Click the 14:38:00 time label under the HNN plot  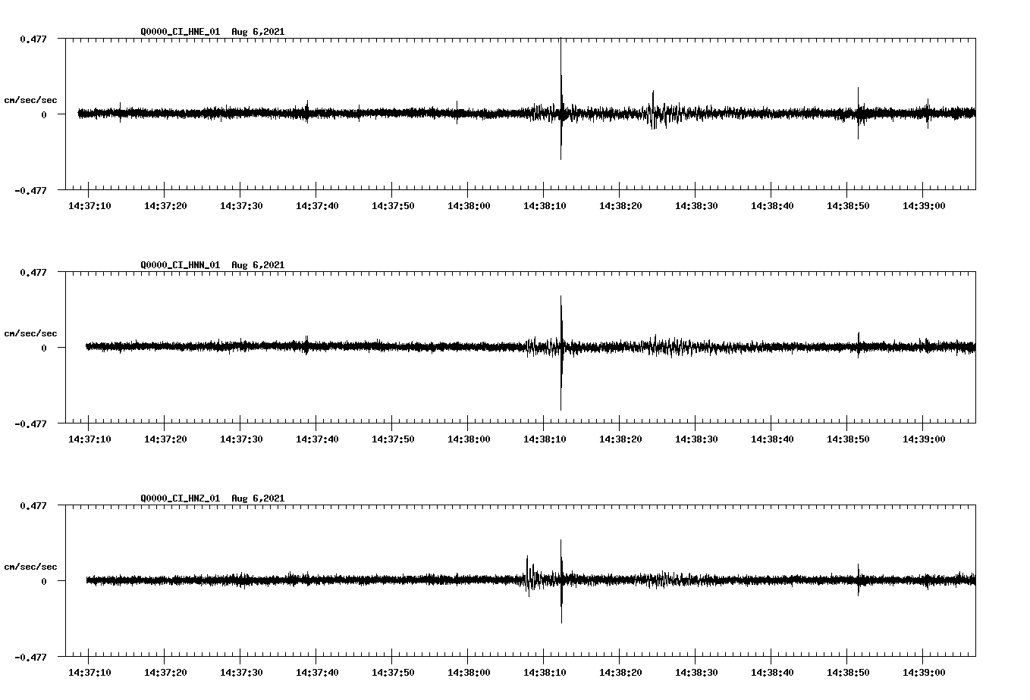pos(469,439)
